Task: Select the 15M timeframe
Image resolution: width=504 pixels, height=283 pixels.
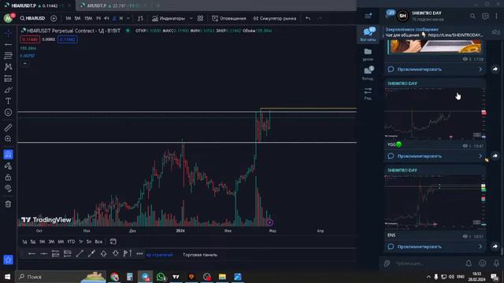Action: [88, 18]
